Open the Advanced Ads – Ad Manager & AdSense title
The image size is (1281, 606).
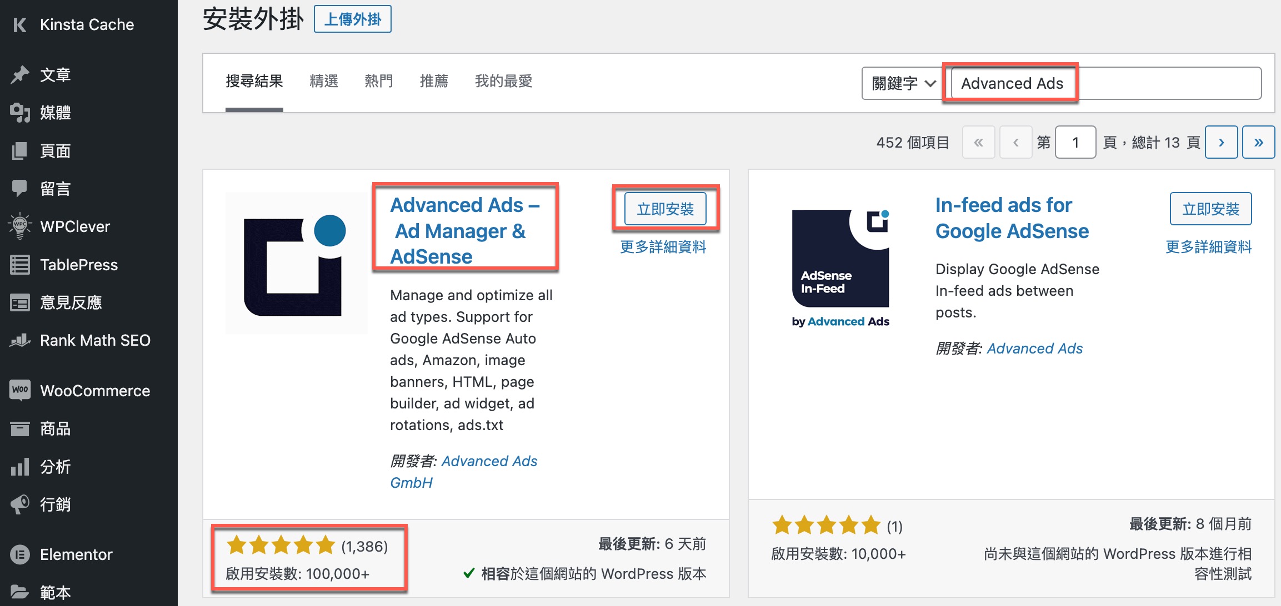click(x=466, y=231)
